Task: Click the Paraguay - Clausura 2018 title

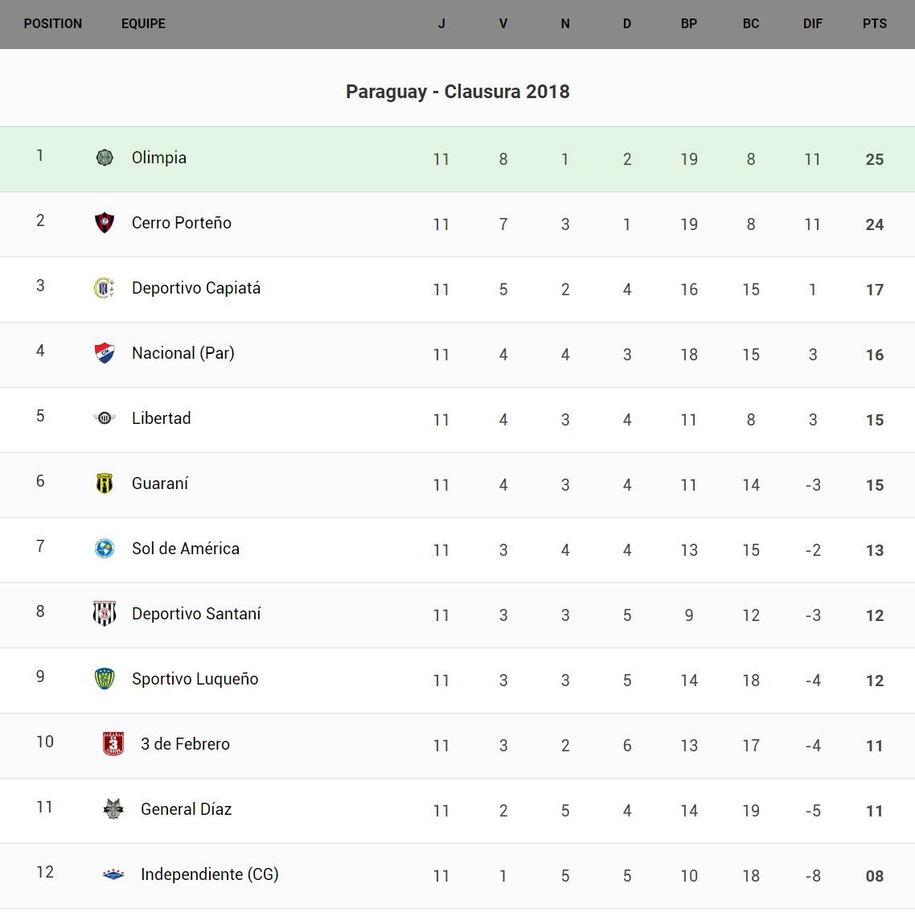Action: click(x=457, y=92)
